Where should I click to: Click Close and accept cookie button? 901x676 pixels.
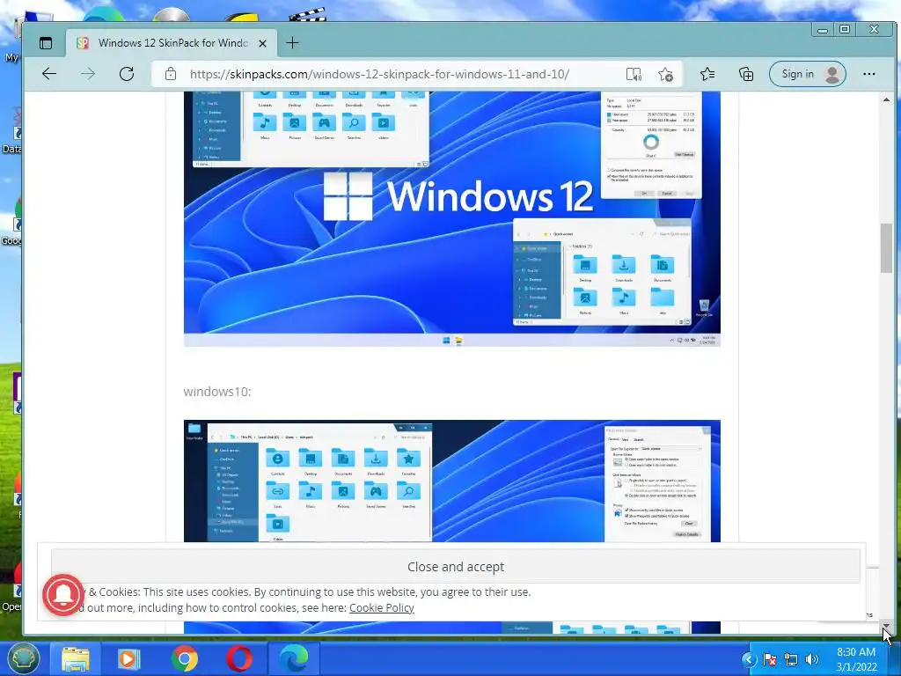coord(456,566)
